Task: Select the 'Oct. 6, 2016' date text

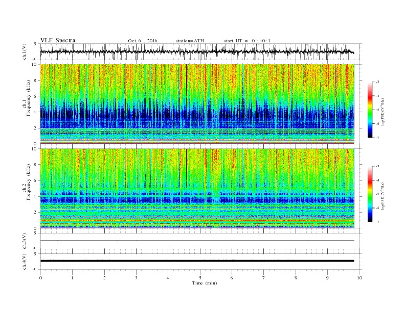Action: [143, 41]
